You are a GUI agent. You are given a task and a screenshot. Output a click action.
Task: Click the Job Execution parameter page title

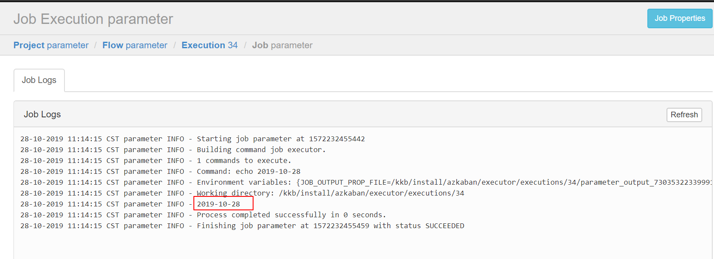[93, 19]
